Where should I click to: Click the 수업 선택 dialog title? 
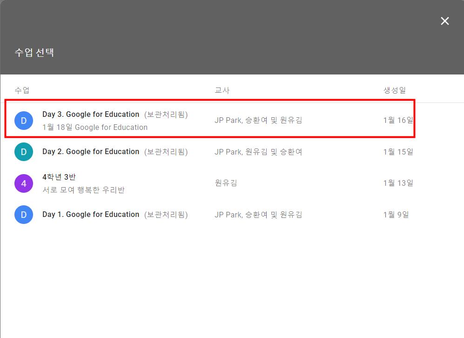pyautogui.click(x=34, y=53)
